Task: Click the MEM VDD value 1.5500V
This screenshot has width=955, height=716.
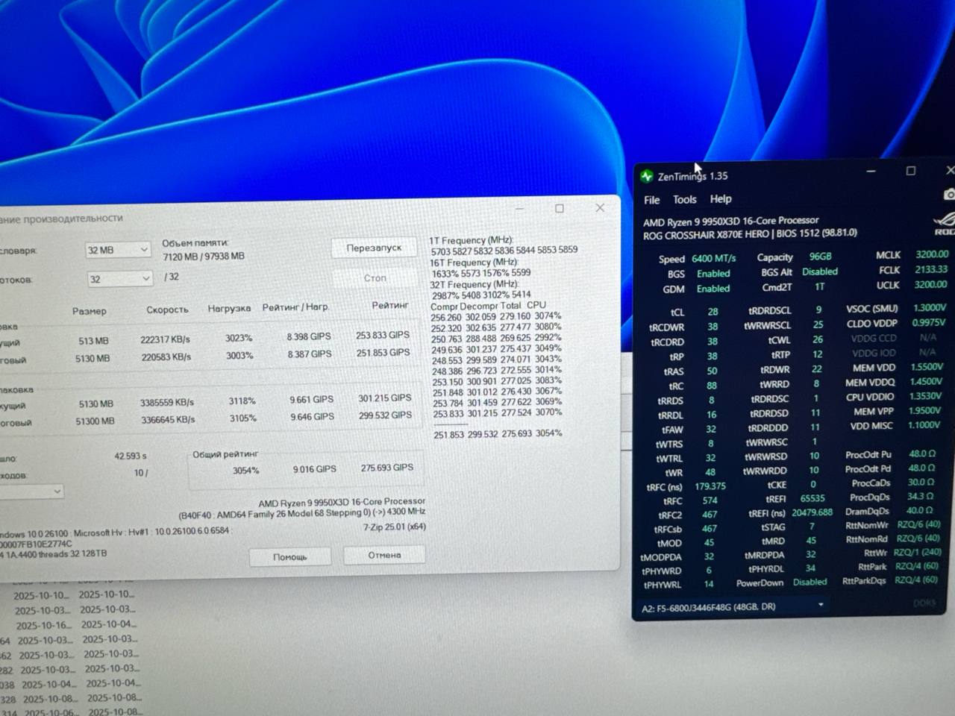Action: click(x=927, y=368)
